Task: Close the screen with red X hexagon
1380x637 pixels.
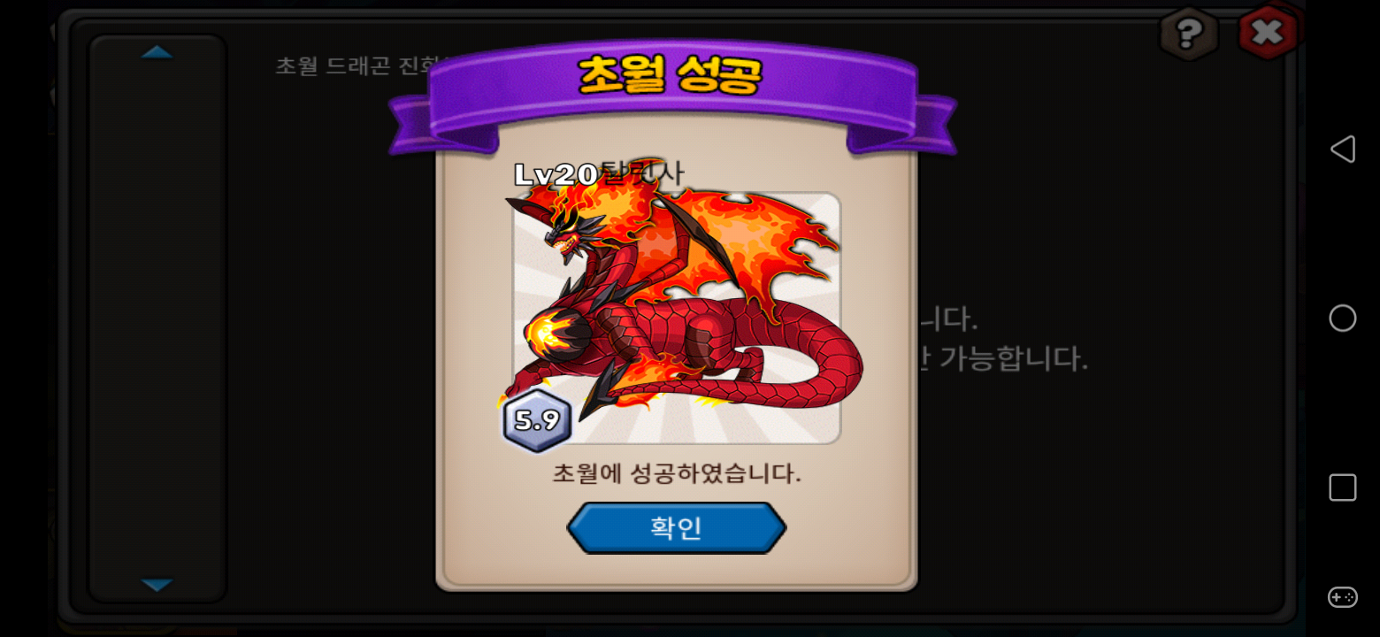Action: (x=1268, y=33)
